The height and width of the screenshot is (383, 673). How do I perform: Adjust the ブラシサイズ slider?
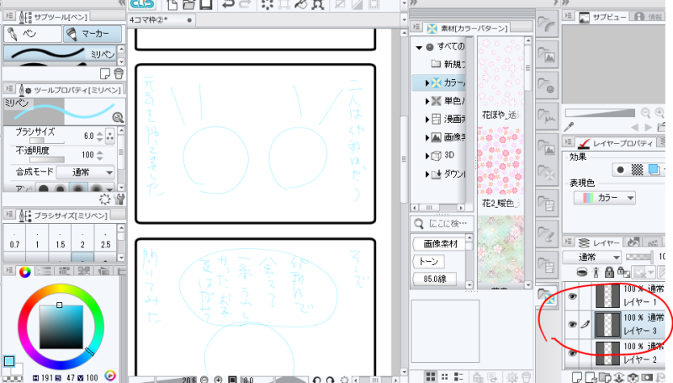pos(47,141)
